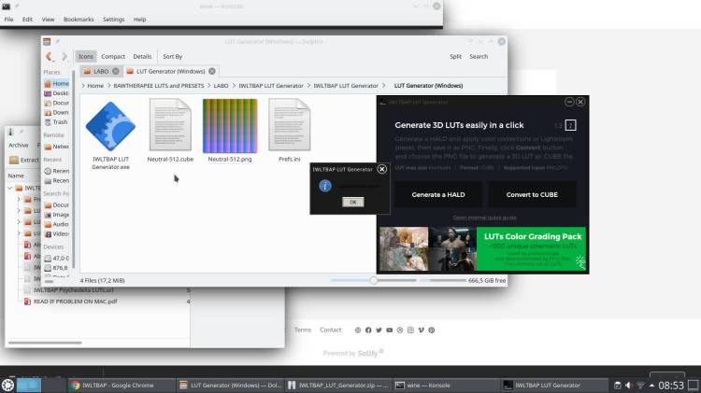Click the Name column header in Ark
This screenshot has height=393, width=701.
(x=16, y=175)
